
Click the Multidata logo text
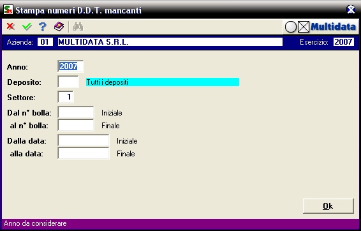pyautogui.click(x=333, y=27)
